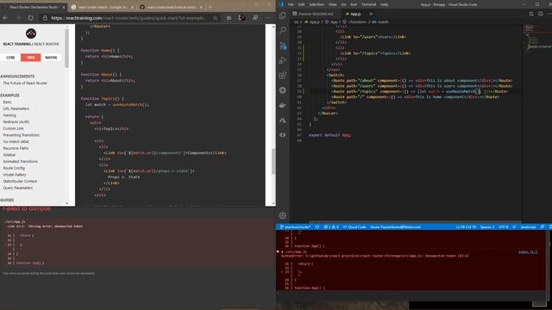Click the browser feedback icon
552x310 pixels.
tap(255, 17)
